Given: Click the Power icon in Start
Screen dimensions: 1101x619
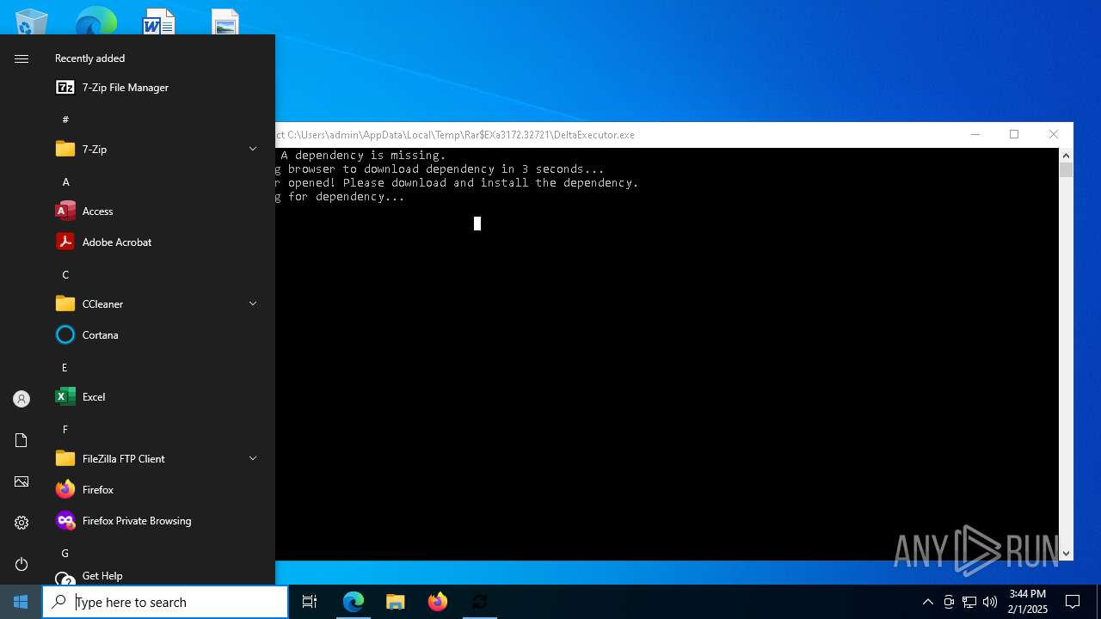Looking at the screenshot, I should [22, 564].
